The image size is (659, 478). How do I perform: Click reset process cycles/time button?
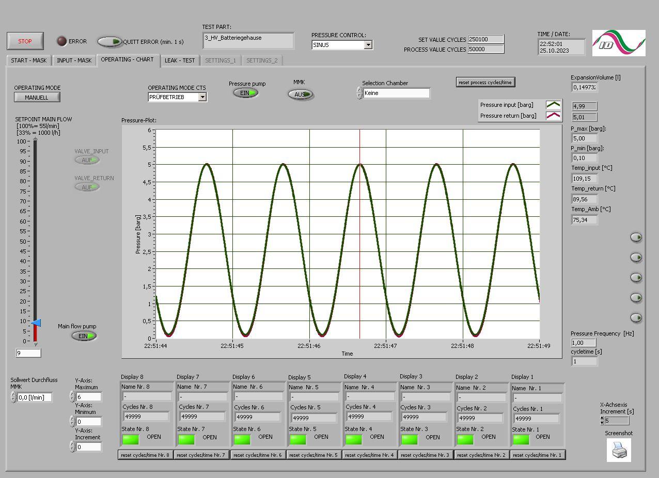pyautogui.click(x=485, y=83)
